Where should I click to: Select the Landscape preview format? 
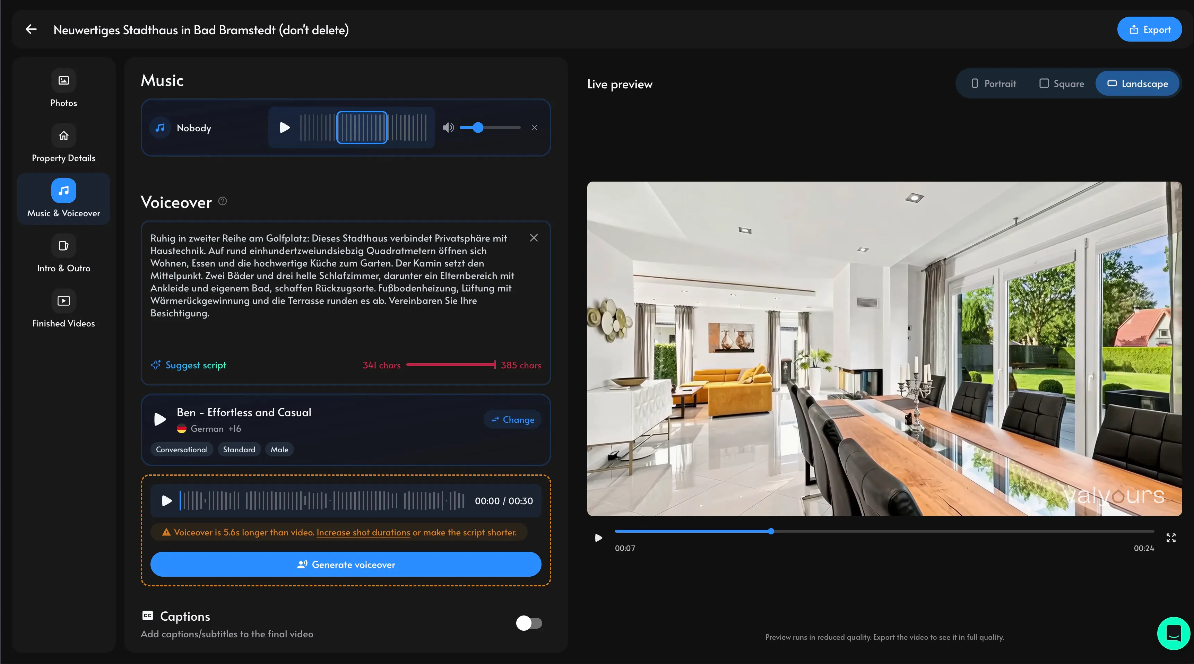pos(1137,84)
